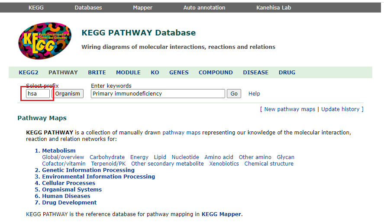Open the Kanehisa Lab top menu
Screen dimensions: 384x223
(x=274, y=8)
